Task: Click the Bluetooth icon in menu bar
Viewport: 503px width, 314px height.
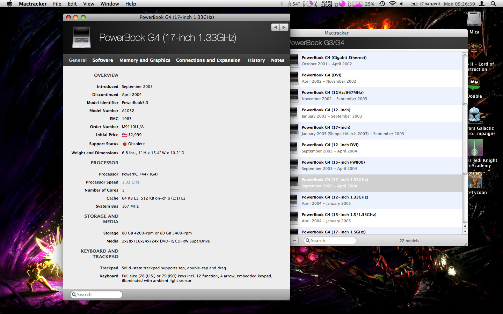Action: point(282,4)
